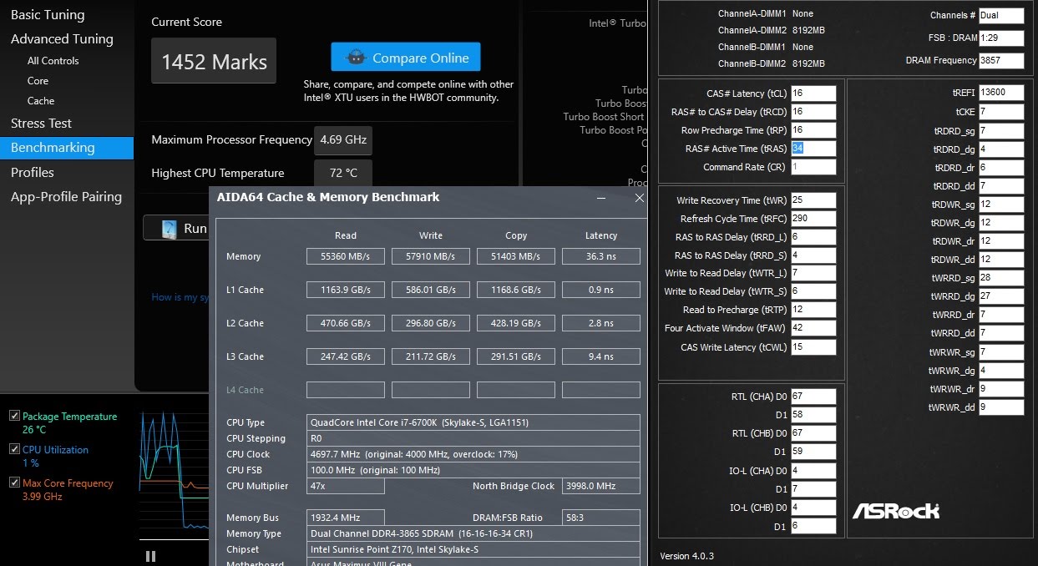The width and height of the screenshot is (1038, 566).
Task: Open Advanced Tuning section
Action: click(62, 39)
